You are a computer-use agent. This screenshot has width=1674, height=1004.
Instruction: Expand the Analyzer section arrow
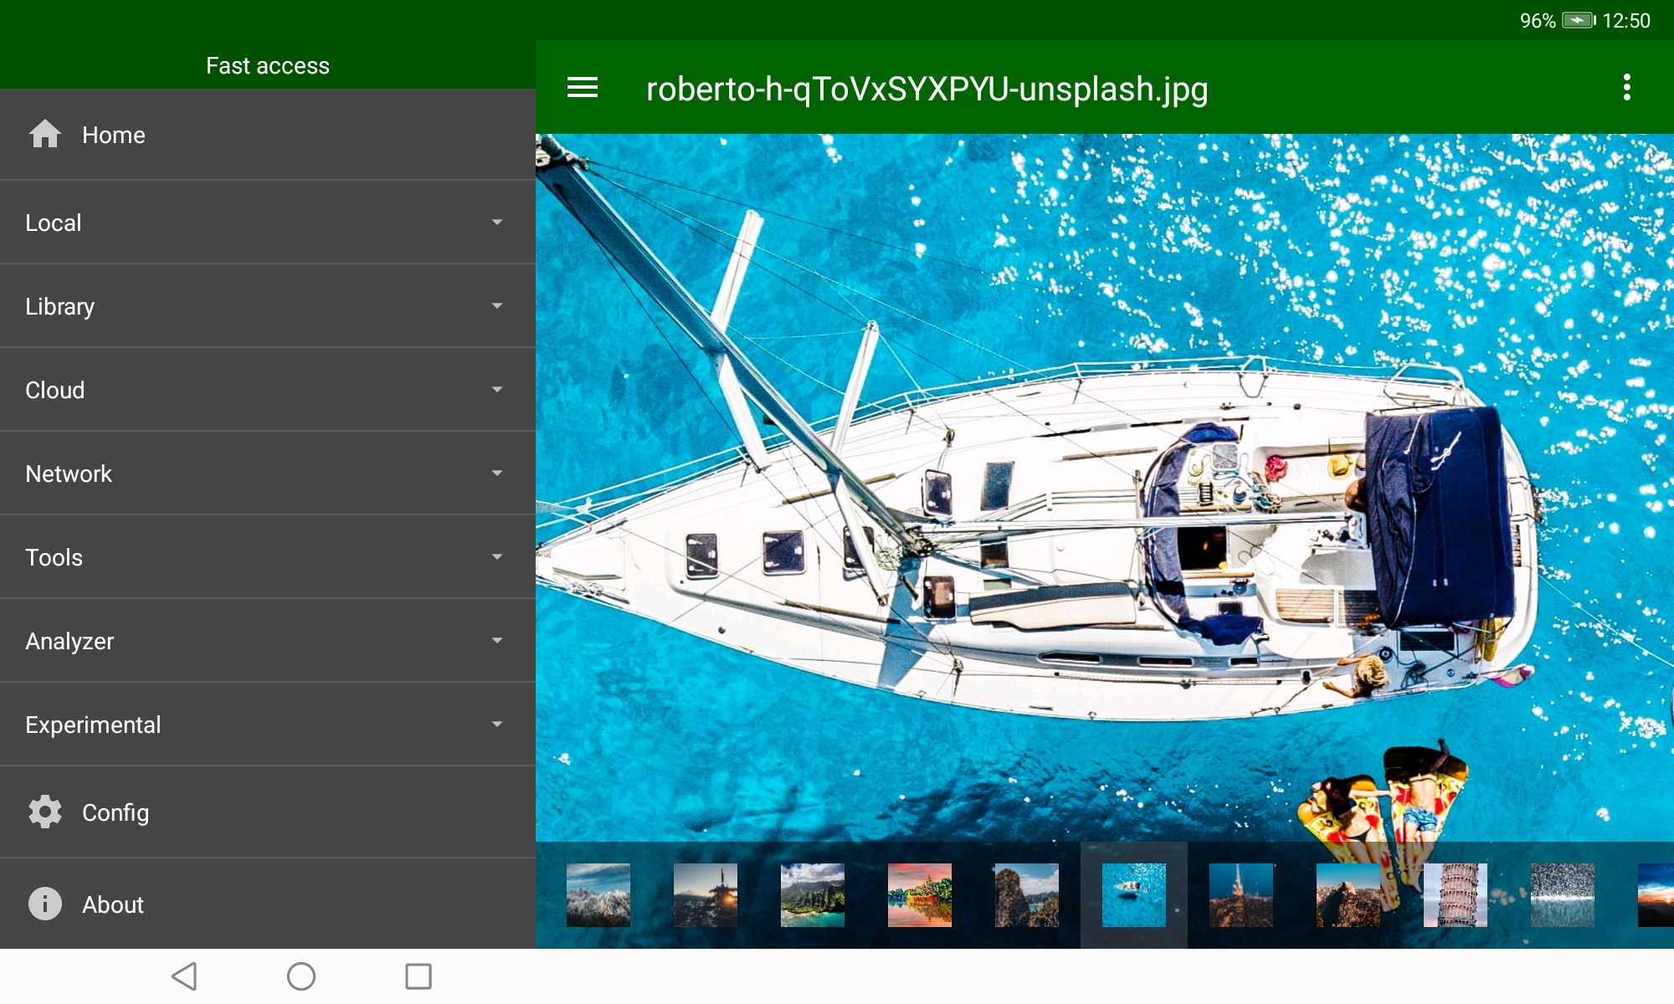point(497,641)
